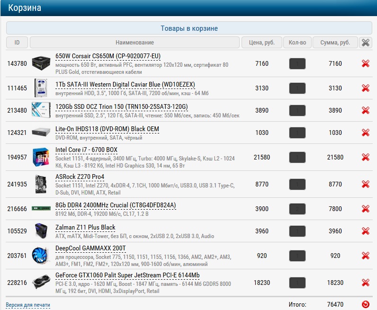
Task: Remove DeepCool GAMMAXX 200T cooler
Action: click(366, 256)
